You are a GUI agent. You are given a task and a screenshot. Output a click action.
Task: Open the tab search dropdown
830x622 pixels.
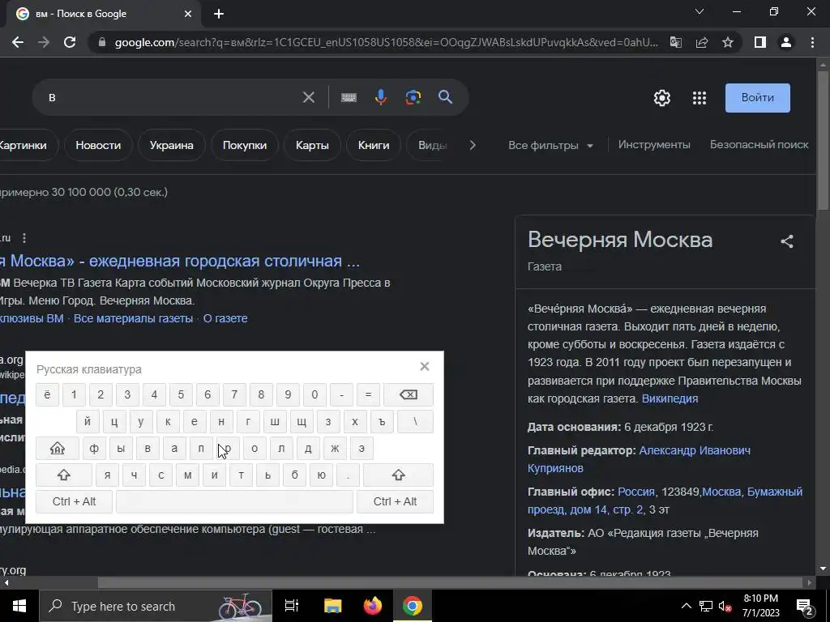tap(700, 11)
